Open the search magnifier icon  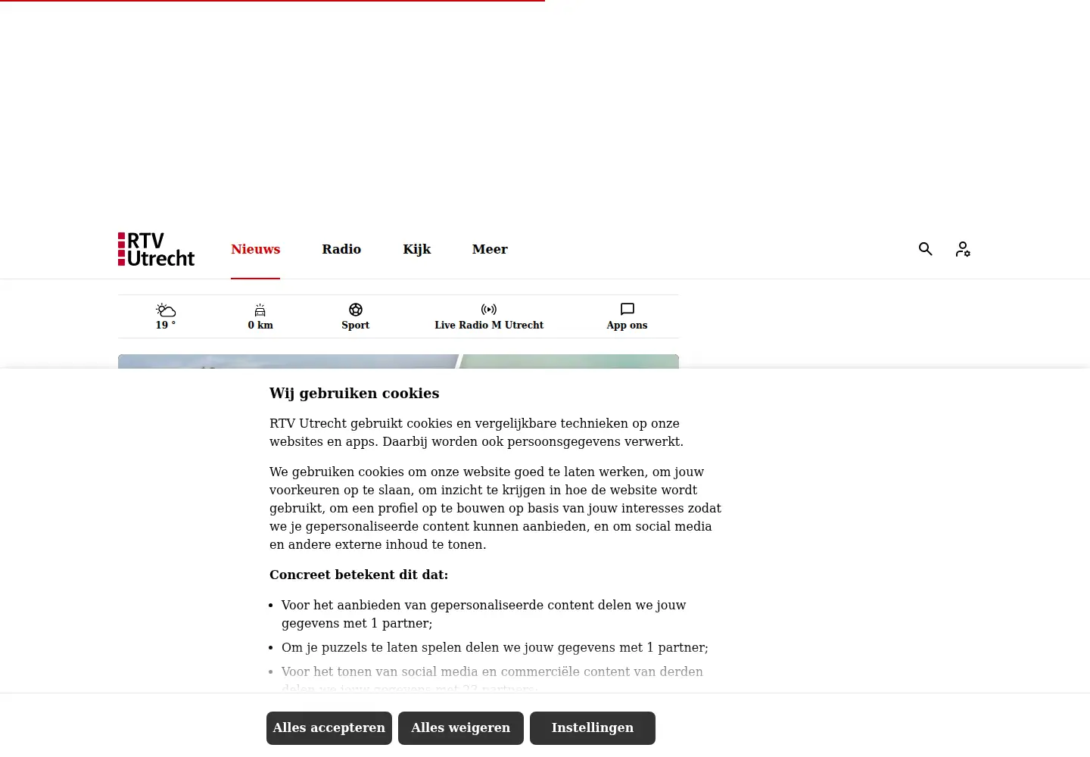coord(925,249)
